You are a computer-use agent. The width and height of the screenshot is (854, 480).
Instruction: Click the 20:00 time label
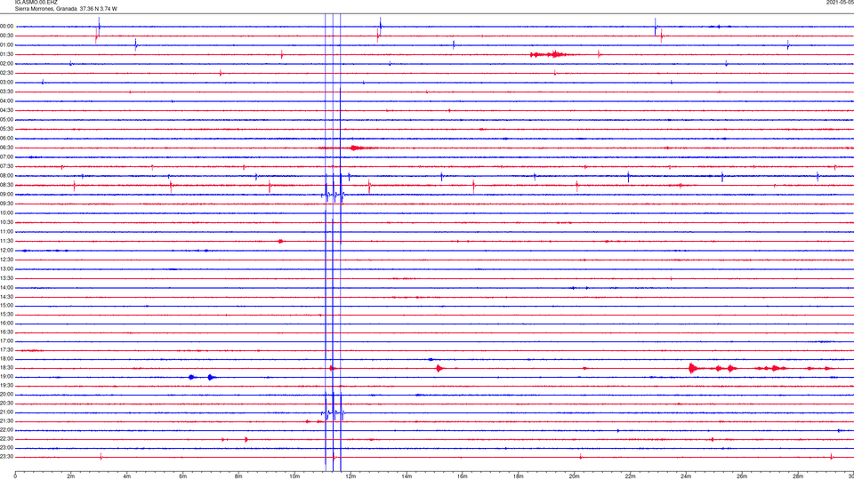[7, 395]
